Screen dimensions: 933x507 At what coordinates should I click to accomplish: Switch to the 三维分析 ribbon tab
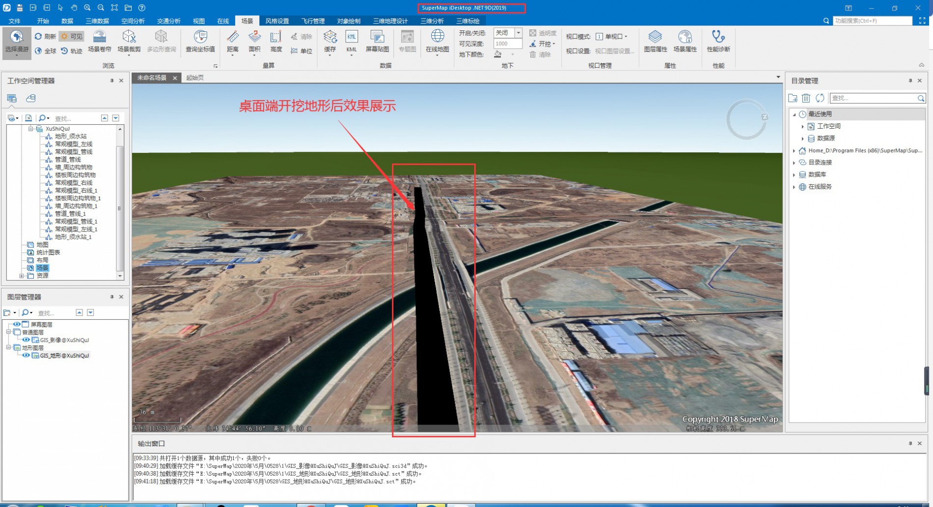432,21
